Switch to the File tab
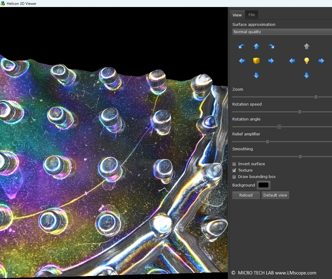This screenshot has height=279, width=332. [x=252, y=14]
